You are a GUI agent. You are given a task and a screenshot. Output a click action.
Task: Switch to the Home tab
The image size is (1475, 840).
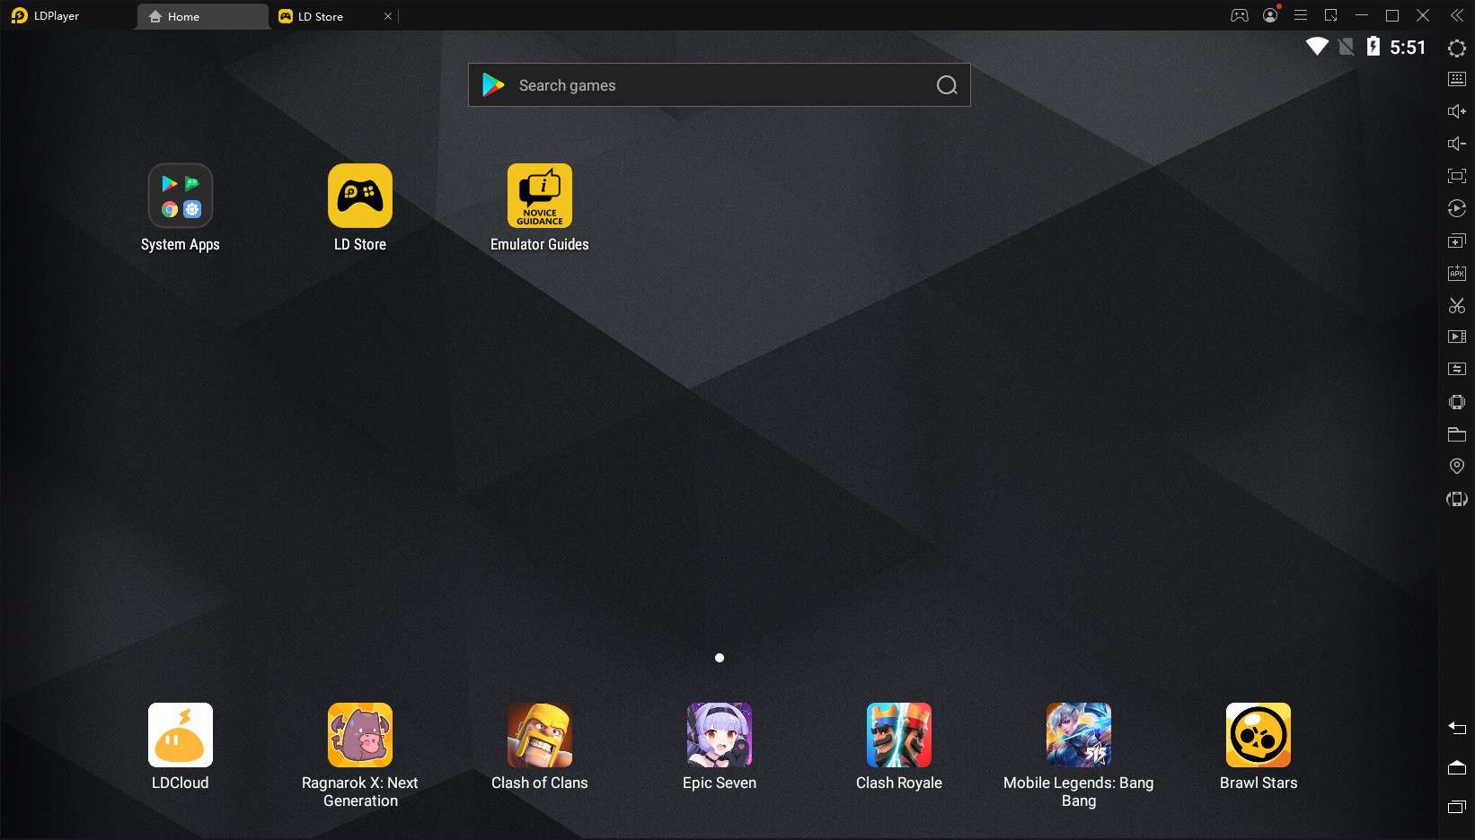pyautogui.click(x=202, y=16)
